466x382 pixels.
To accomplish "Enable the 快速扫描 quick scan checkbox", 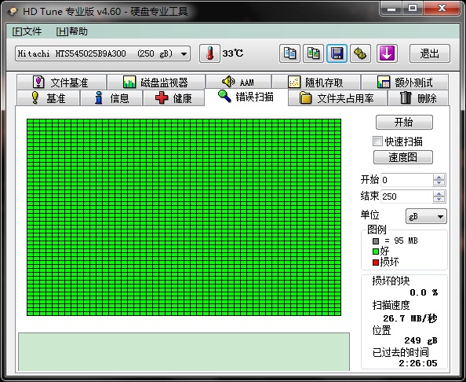I will [x=377, y=141].
